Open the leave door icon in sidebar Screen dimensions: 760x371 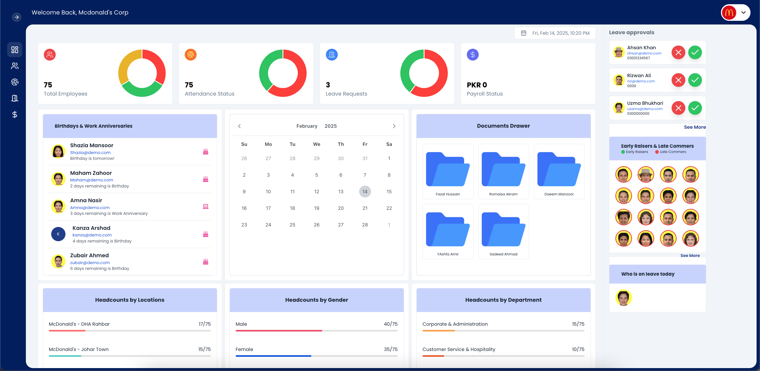coord(15,98)
